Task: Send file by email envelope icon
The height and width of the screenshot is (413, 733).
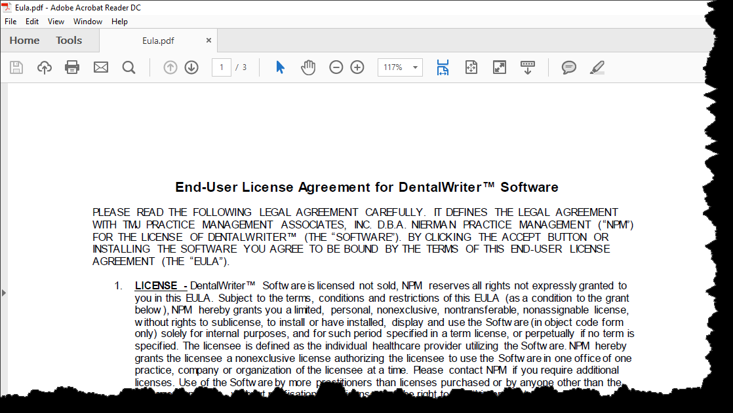Action: click(100, 67)
